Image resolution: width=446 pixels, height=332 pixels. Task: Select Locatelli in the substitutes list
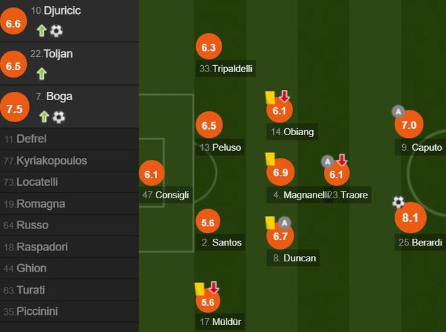(36, 182)
